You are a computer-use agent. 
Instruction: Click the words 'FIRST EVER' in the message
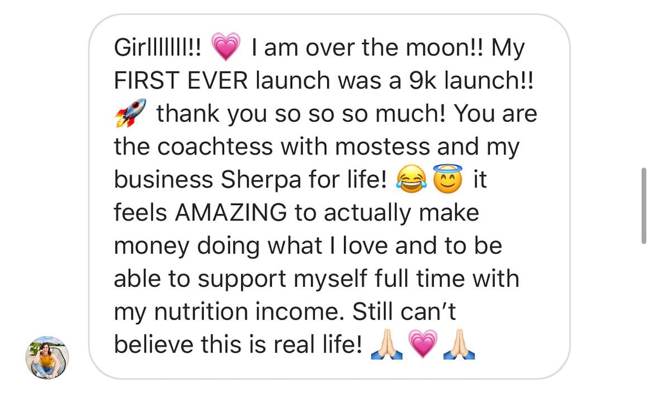(180, 80)
